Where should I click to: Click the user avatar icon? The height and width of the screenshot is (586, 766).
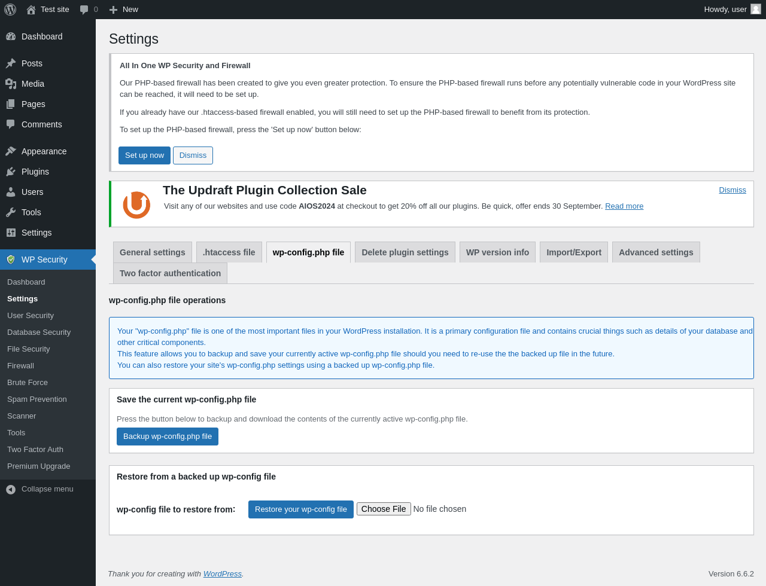pyautogui.click(x=756, y=9)
